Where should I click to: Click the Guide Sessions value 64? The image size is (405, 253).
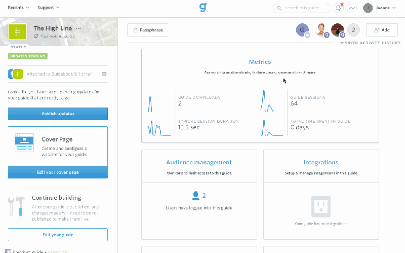pyautogui.click(x=294, y=103)
